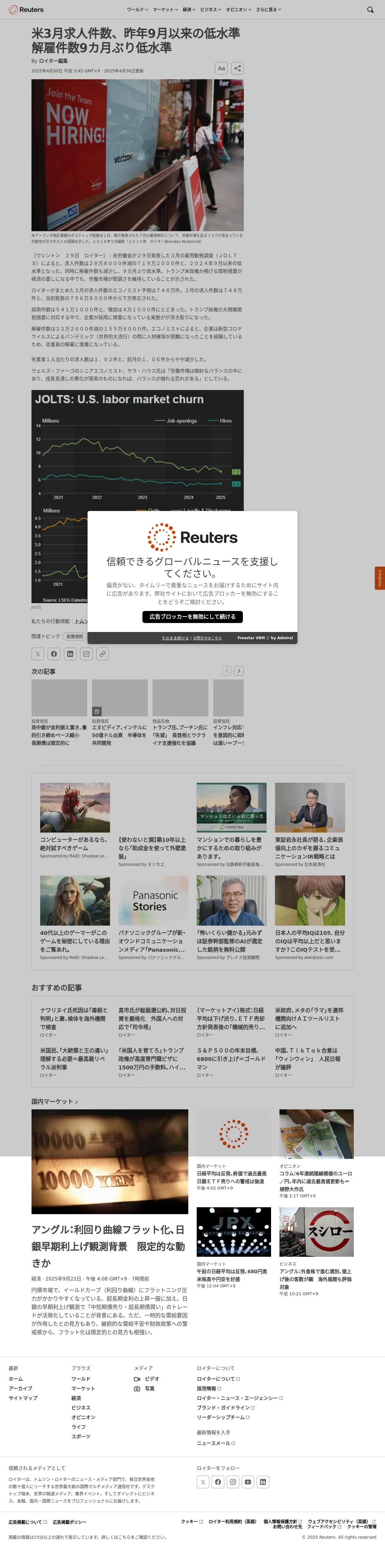Open コラム:6年連続陽線模様のユーロ article
The image size is (385, 1548).
(316, 1181)
